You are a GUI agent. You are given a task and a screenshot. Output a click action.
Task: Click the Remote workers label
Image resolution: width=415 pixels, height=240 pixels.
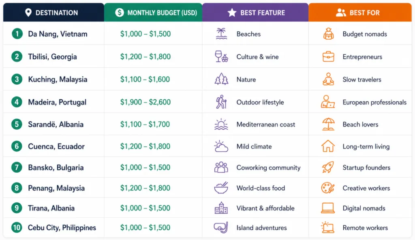tap(365, 228)
